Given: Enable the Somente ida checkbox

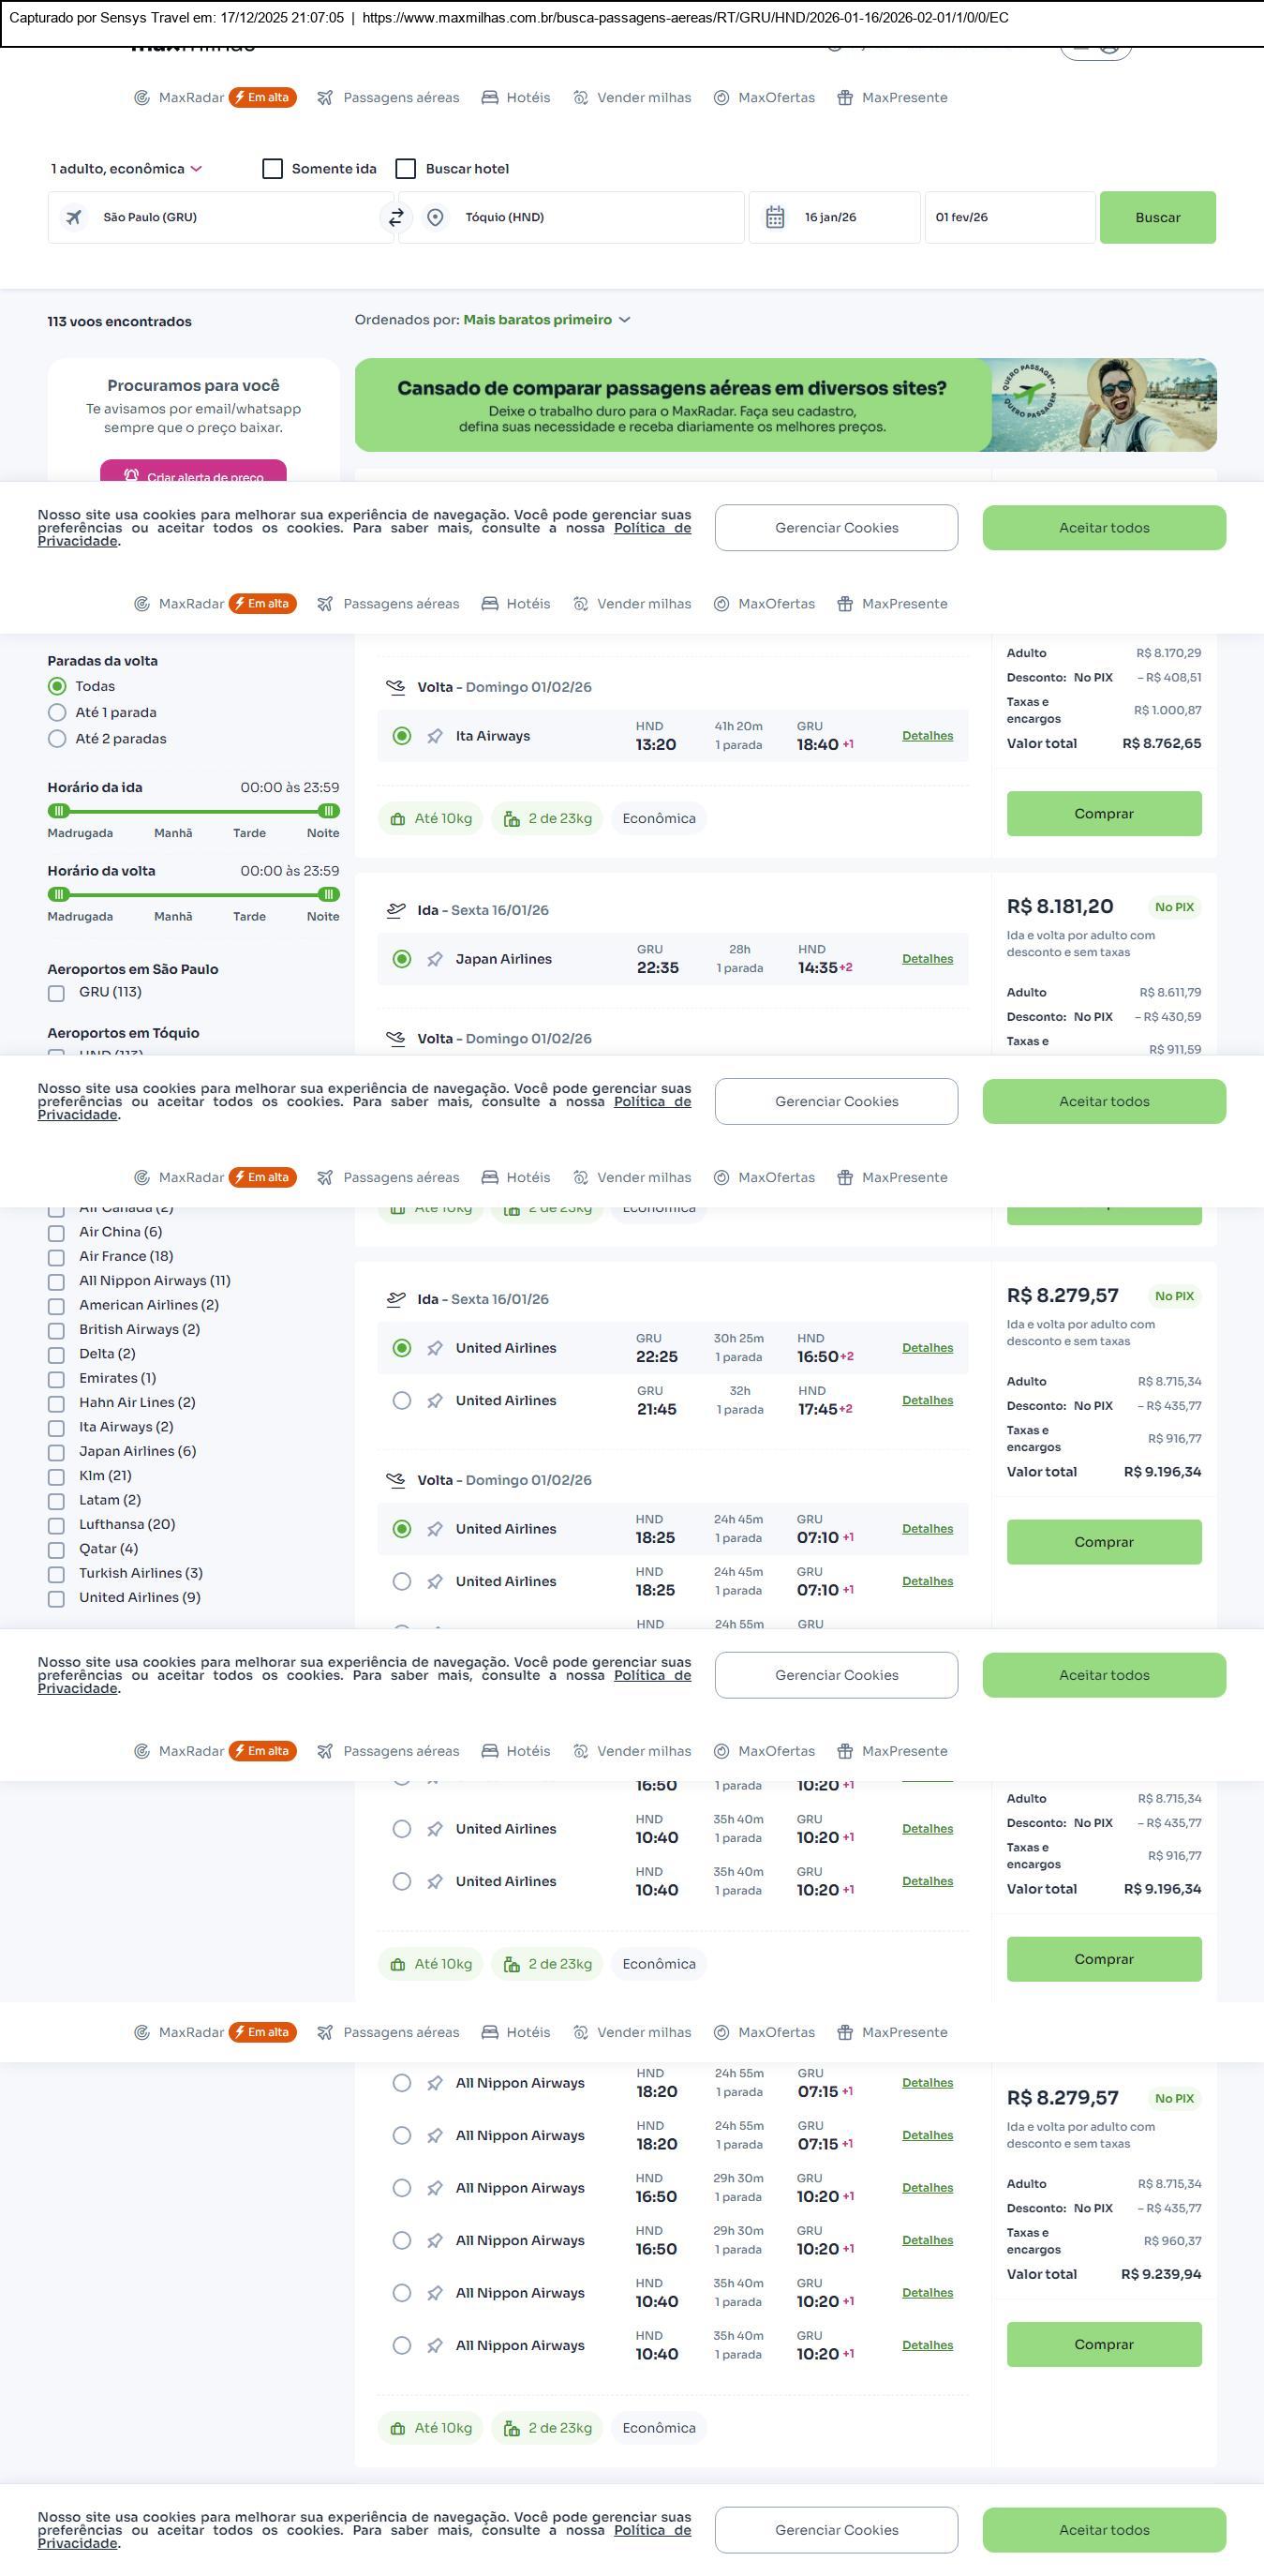Looking at the screenshot, I should 273,169.
